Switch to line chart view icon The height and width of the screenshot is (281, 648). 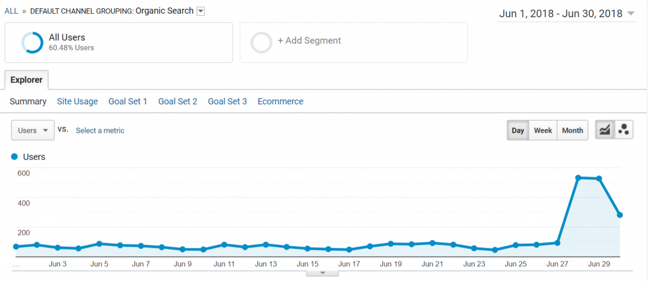click(604, 130)
